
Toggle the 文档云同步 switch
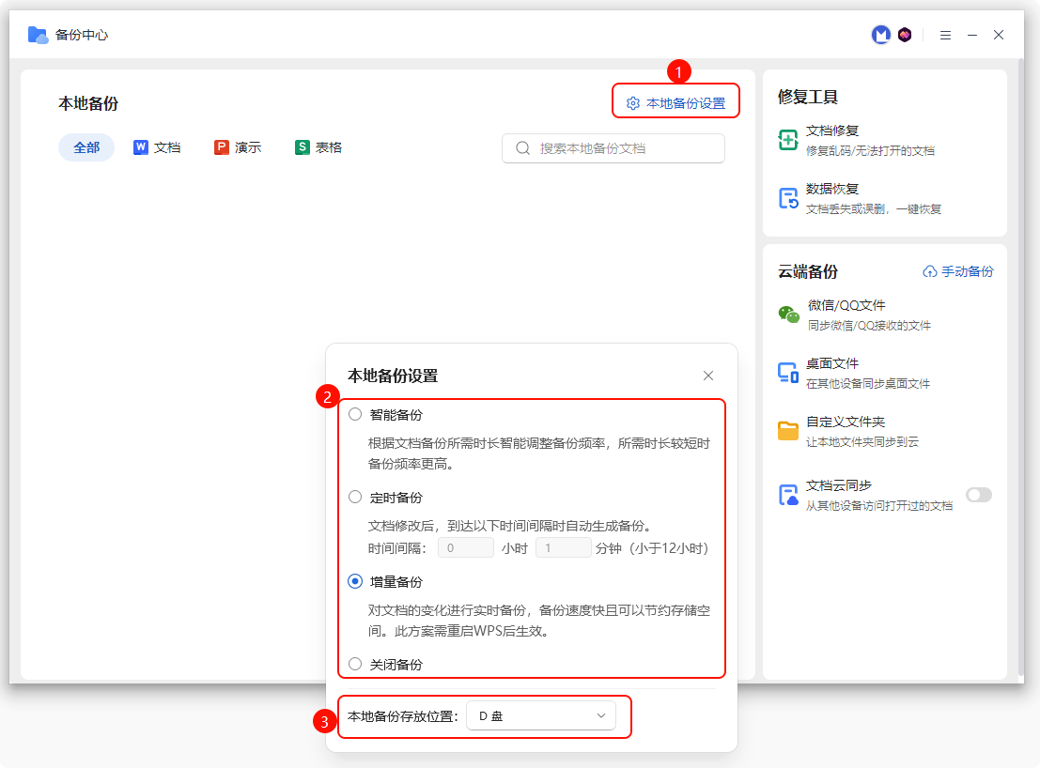pyautogui.click(x=978, y=495)
